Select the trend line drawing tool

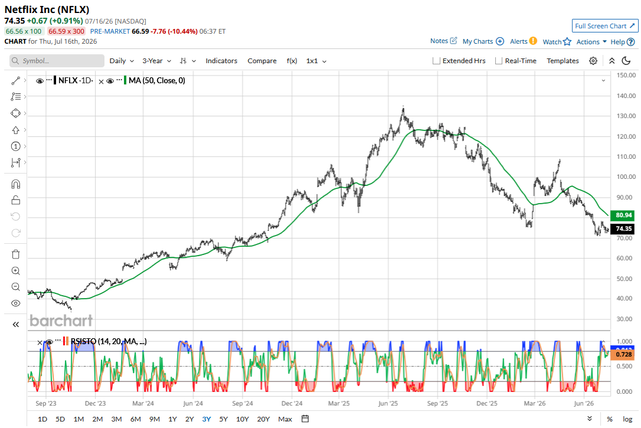[15, 80]
